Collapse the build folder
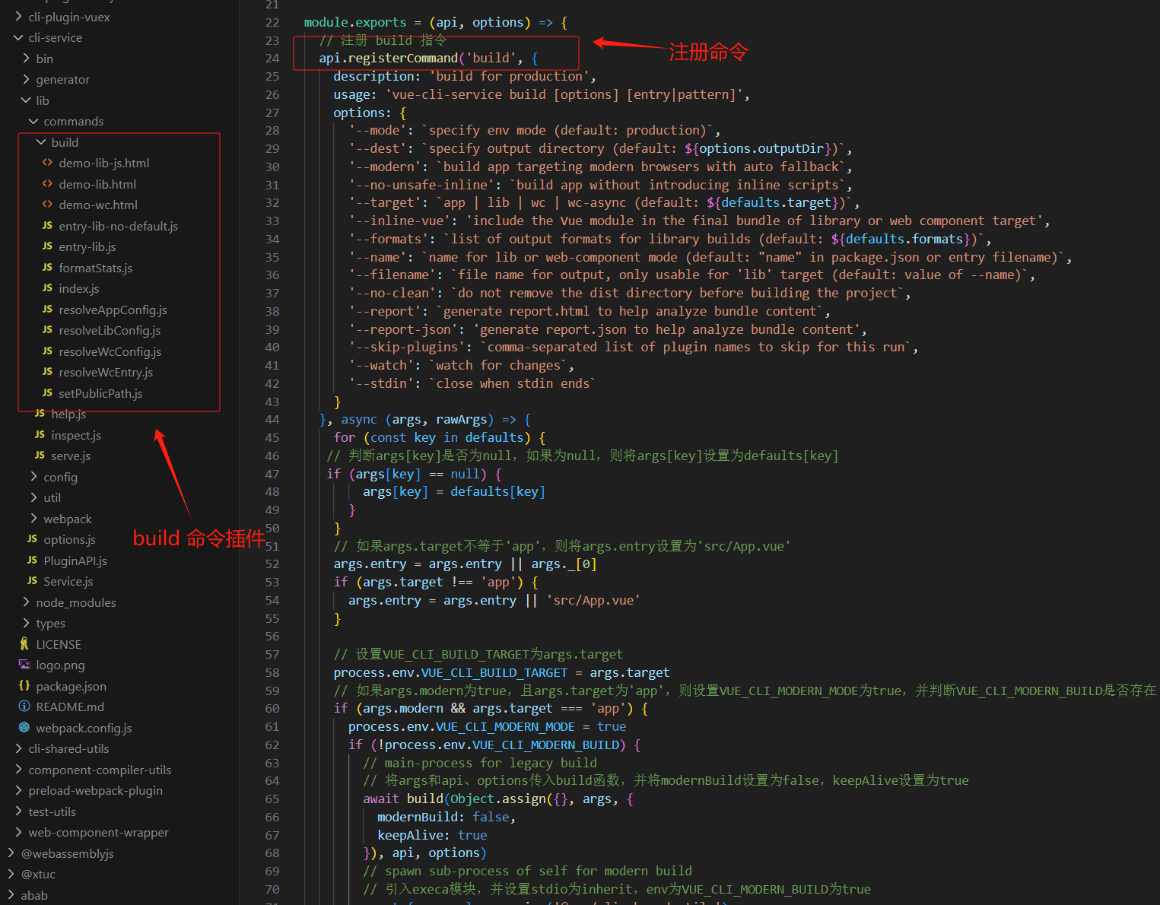1160x905 pixels. [41, 142]
